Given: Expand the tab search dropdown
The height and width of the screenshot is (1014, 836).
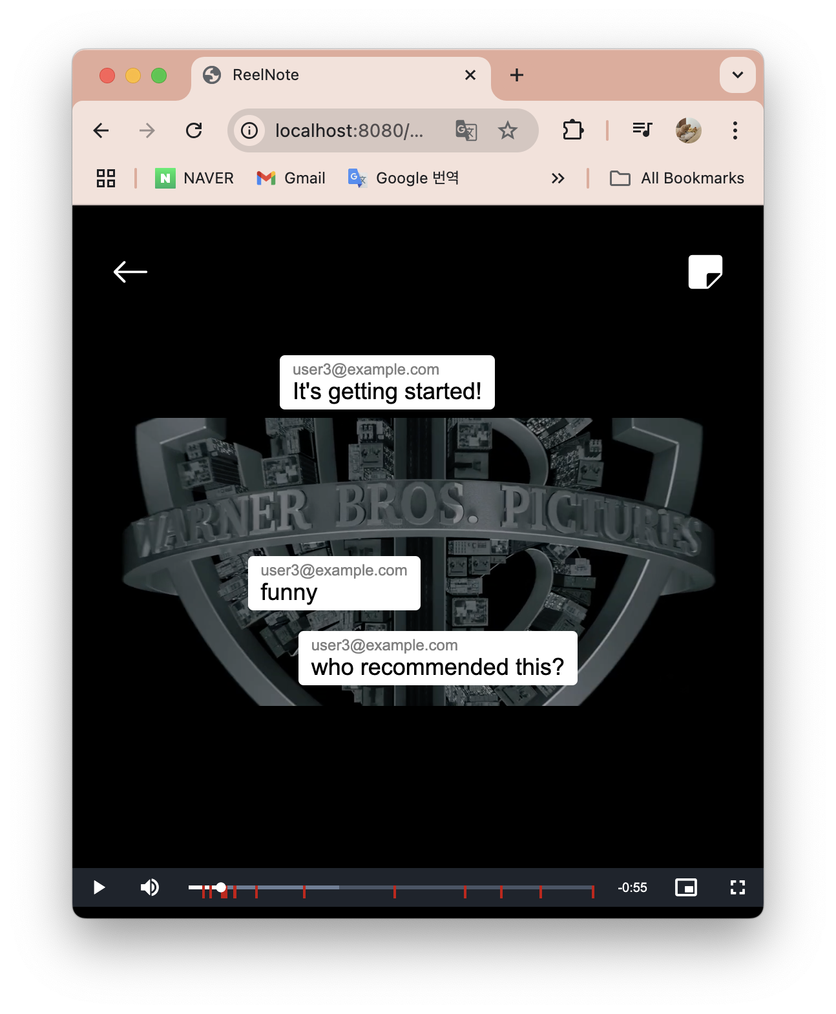Looking at the screenshot, I should click(x=738, y=75).
